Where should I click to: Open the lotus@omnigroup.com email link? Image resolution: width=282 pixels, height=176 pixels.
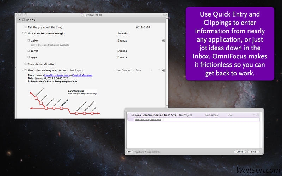(x=57, y=75)
